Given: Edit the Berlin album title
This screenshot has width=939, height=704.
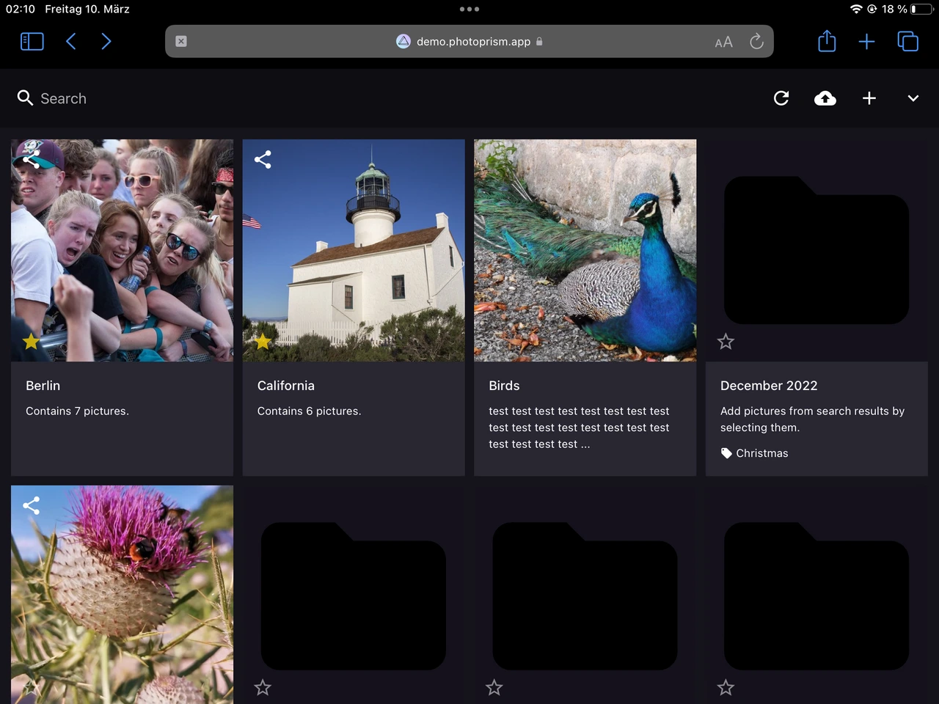Looking at the screenshot, I should point(43,386).
